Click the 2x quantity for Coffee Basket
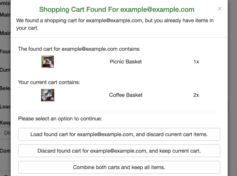 click(x=196, y=95)
